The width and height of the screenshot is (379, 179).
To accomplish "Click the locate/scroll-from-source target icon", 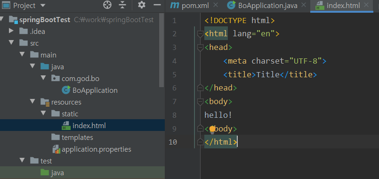I will [107, 5].
